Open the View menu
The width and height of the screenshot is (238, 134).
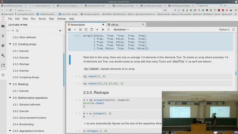click(x=25, y=19)
